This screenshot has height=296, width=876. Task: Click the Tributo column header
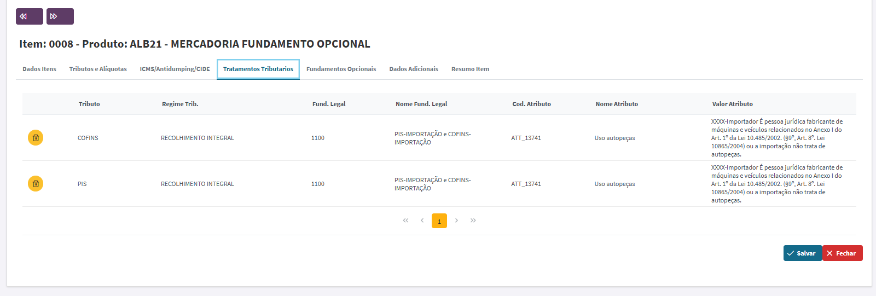[x=89, y=104]
